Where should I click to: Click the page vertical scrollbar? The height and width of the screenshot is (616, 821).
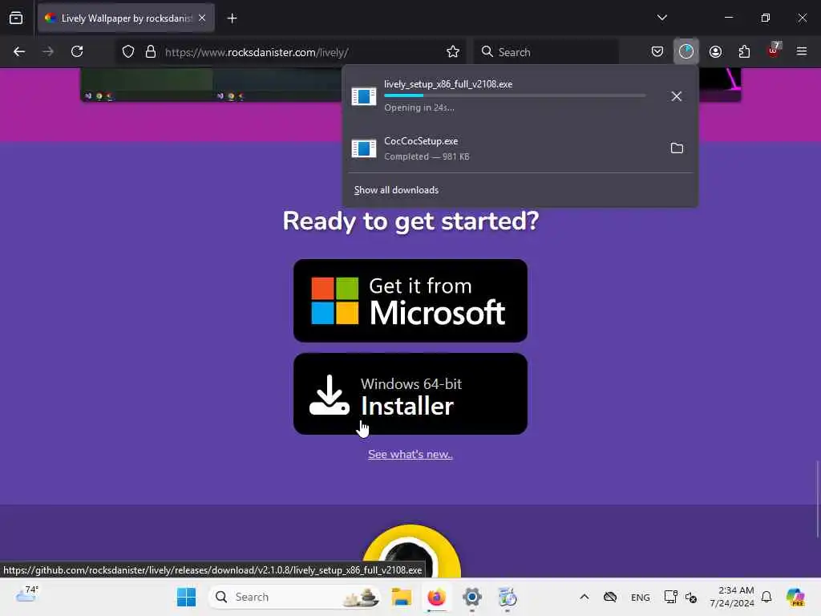point(818,499)
